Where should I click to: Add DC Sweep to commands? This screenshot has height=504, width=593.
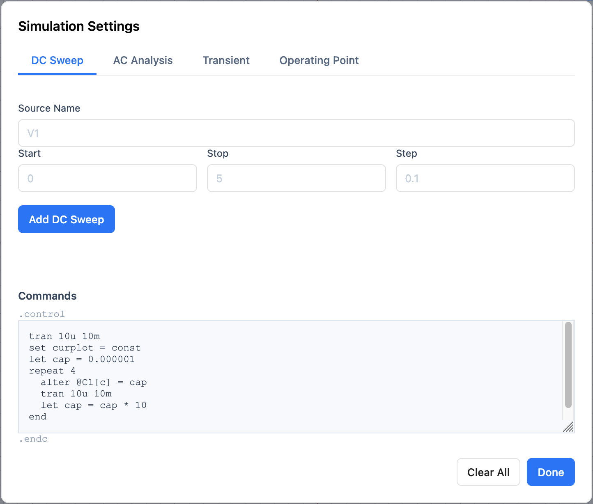pos(67,219)
